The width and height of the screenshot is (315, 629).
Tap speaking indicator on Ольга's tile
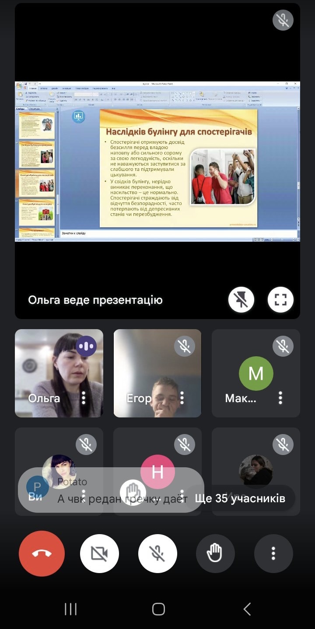(86, 346)
